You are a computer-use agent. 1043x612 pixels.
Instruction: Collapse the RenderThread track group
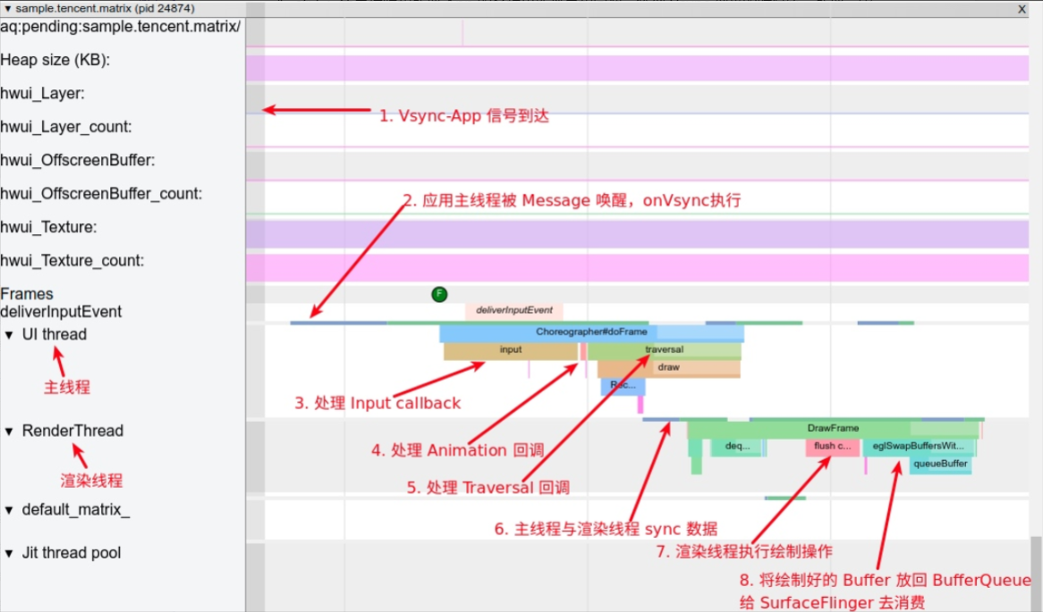pos(9,430)
